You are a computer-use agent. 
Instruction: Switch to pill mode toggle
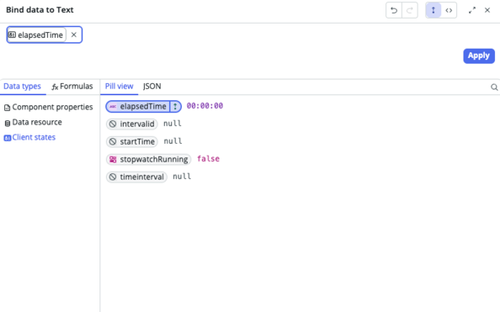point(433,10)
